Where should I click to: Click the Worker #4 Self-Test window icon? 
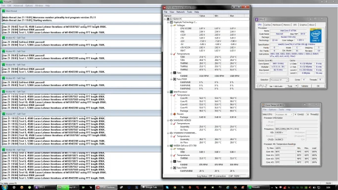(3, 65)
